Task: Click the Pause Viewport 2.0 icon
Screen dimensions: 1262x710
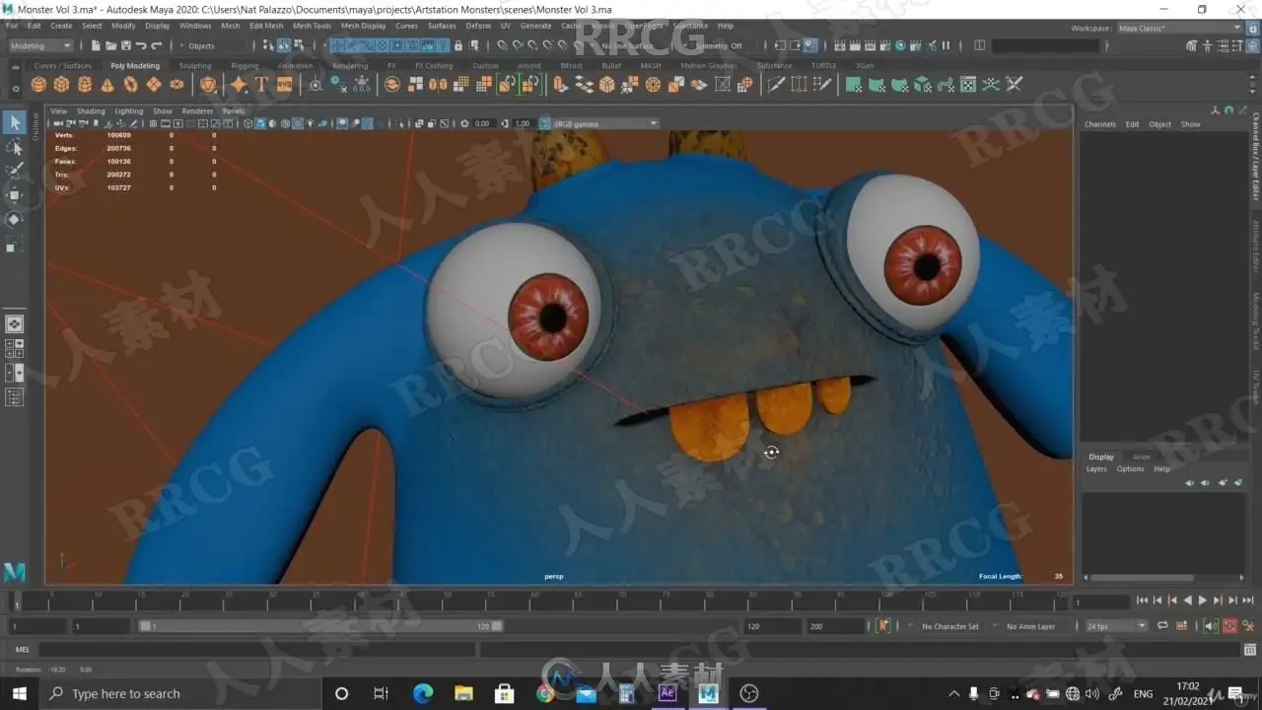Action: click(x=946, y=45)
